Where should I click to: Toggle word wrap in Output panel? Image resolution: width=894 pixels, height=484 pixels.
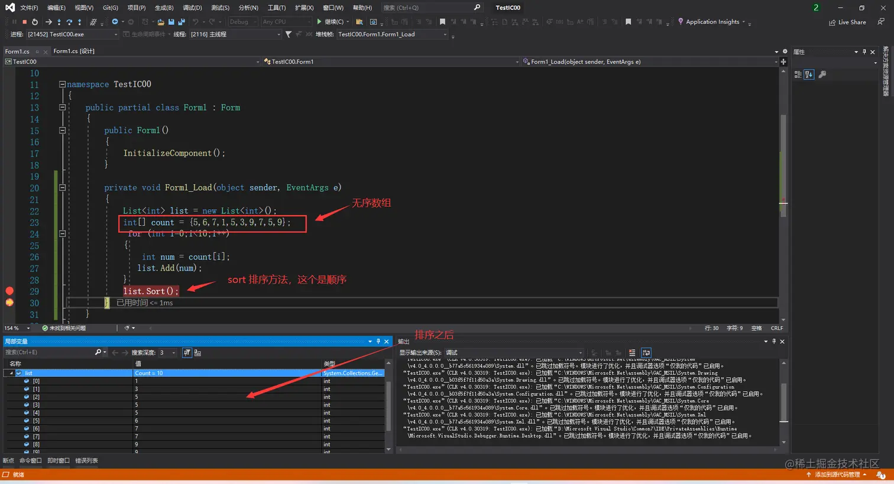click(x=646, y=353)
